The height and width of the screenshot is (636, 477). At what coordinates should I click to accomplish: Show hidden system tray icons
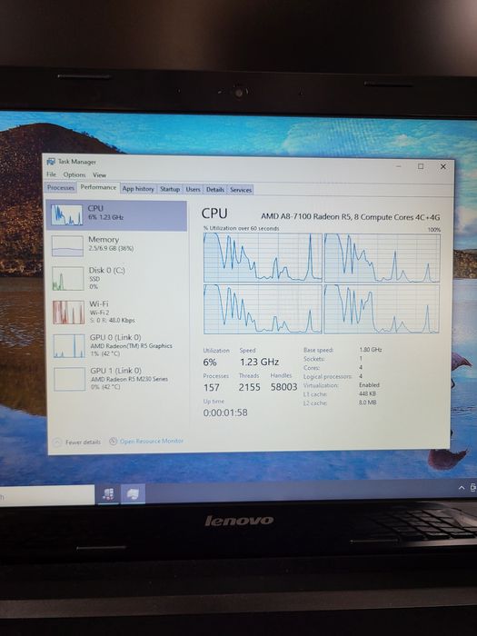point(462,488)
